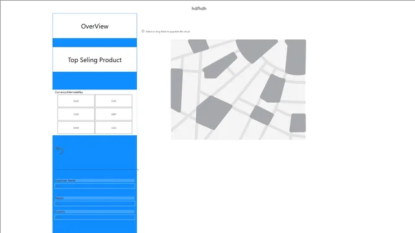Select GBP in the currency slicer
This screenshot has width=415, height=233.
113,114
